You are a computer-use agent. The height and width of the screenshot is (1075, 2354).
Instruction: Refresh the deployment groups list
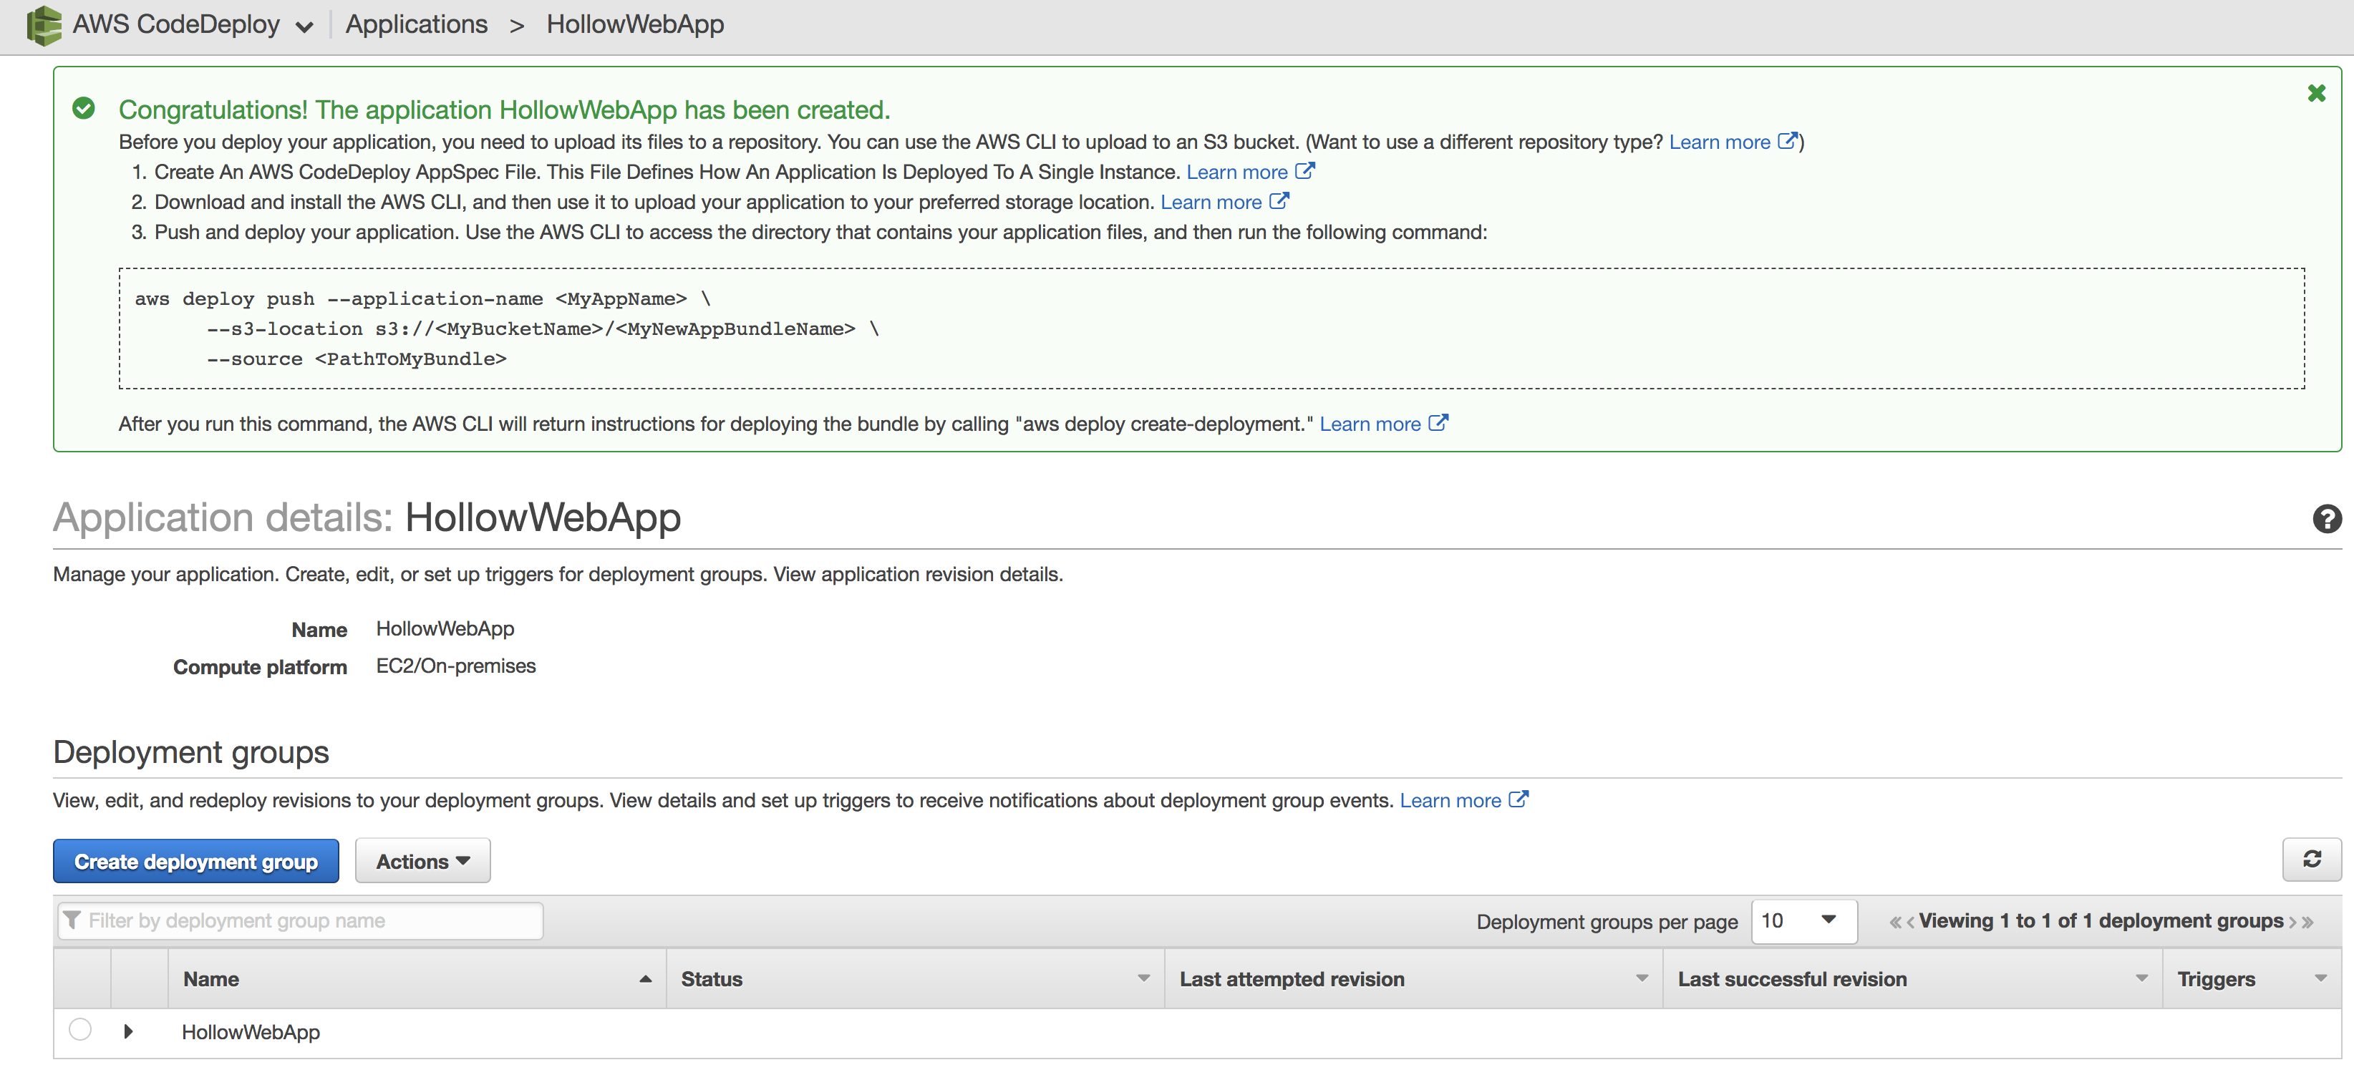[2311, 860]
